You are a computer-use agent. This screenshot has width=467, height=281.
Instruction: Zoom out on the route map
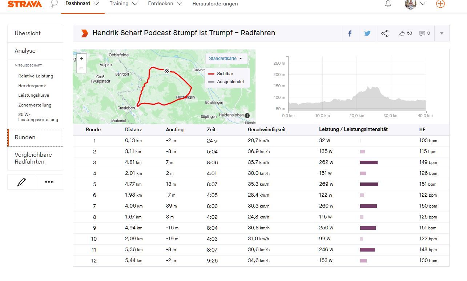pos(82,68)
